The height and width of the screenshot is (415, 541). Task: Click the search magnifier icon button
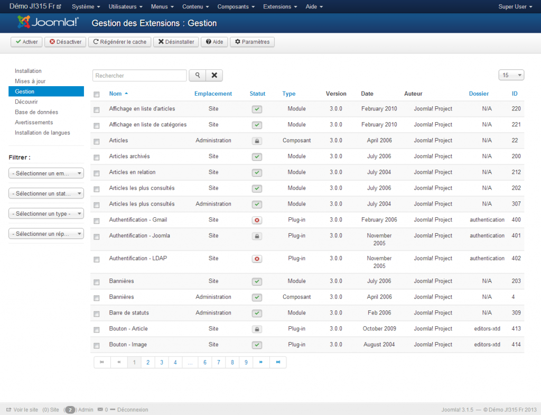pyautogui.click(x=197, y=76)
